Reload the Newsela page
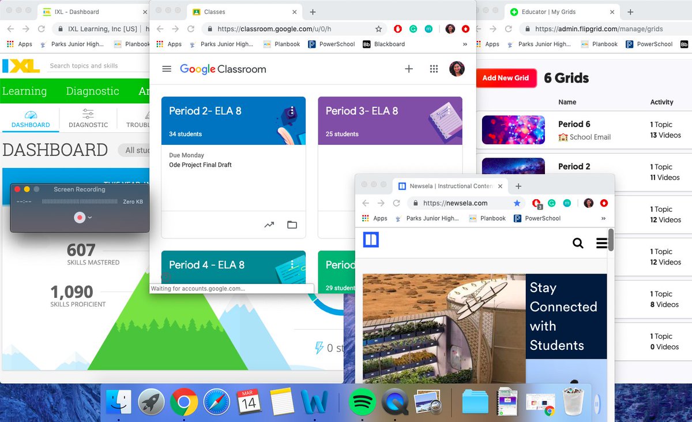The image size is (692, 422). coord(396,203)
